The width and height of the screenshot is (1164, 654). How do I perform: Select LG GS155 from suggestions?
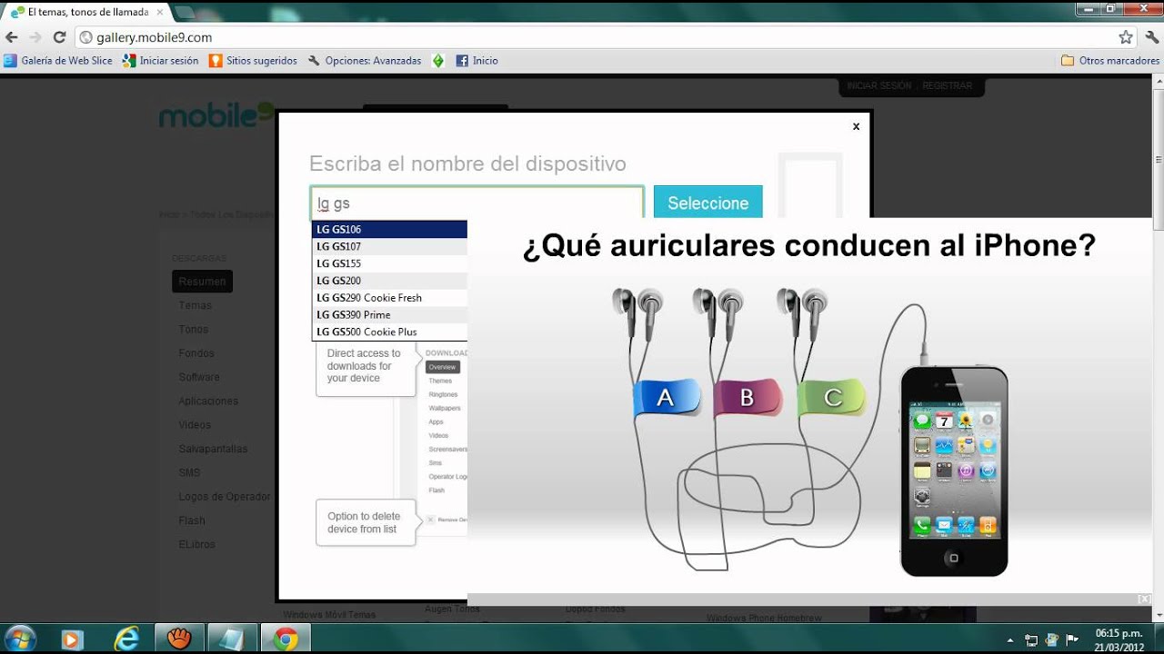tap(389, 263)
